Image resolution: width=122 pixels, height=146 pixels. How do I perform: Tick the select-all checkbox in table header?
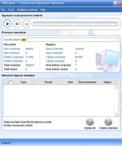[x=10, y=82]
